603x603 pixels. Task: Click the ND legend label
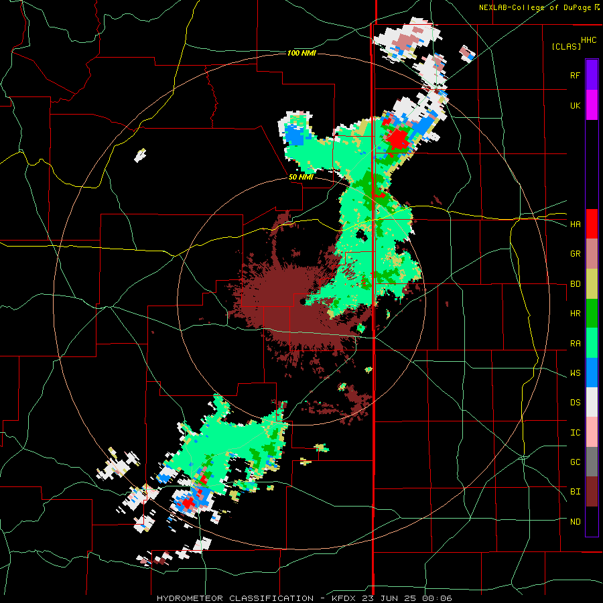[x=575, y=522]
